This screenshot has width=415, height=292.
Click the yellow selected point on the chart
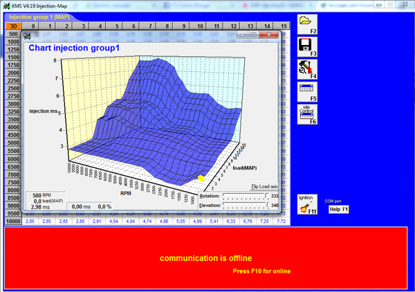pyautogui.click(x=201, y=179)
